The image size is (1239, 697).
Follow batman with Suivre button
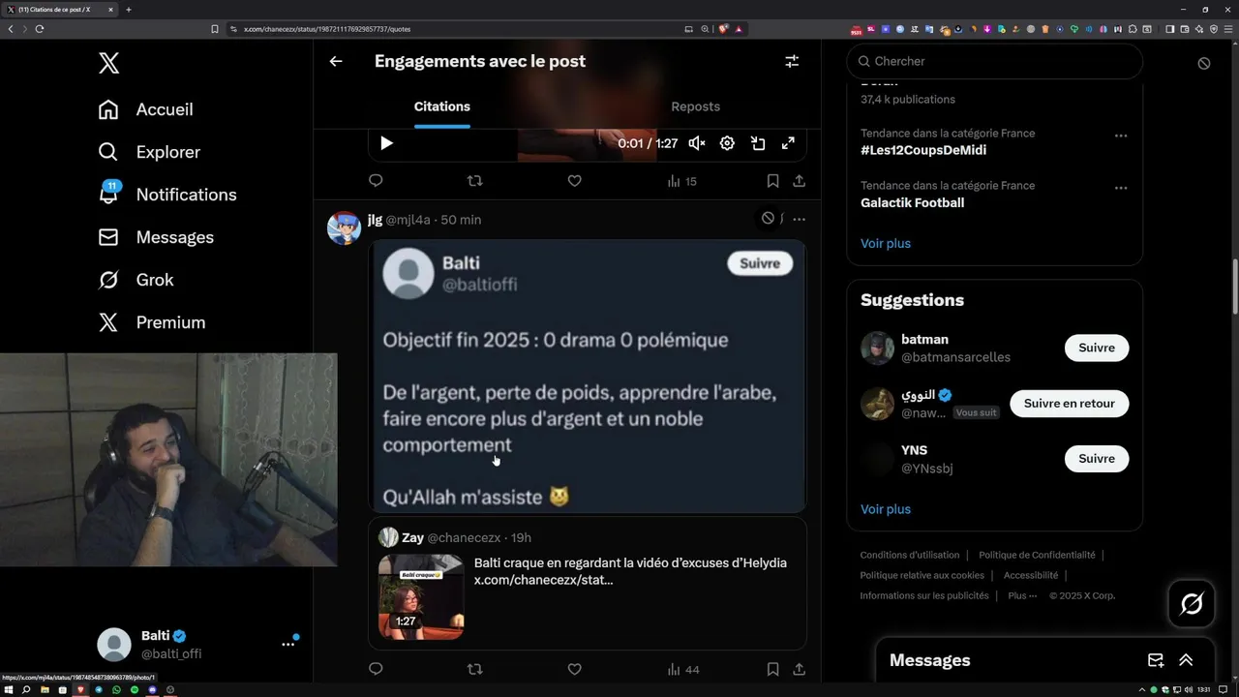[1097, 348]
